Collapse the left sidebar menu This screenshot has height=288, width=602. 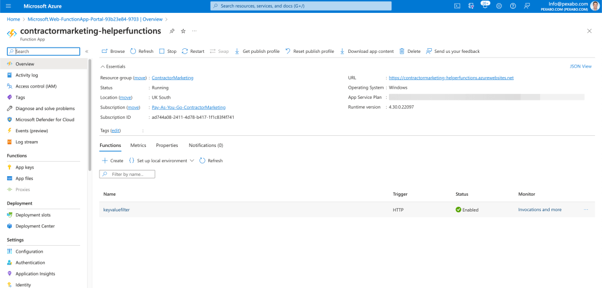coord(87,51)
